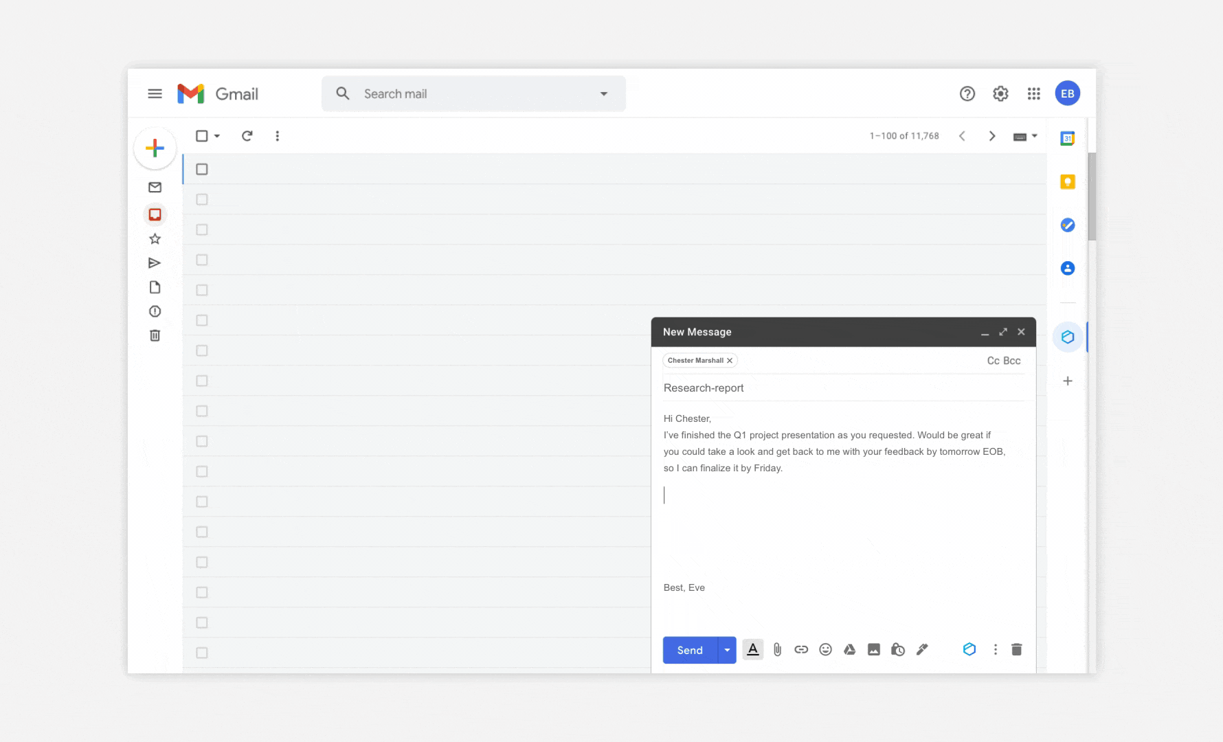Toggle confidential mode in compose toolbar
This screenshot has width=1223, height=742.
pyautogui.click(x=897, y=649)
